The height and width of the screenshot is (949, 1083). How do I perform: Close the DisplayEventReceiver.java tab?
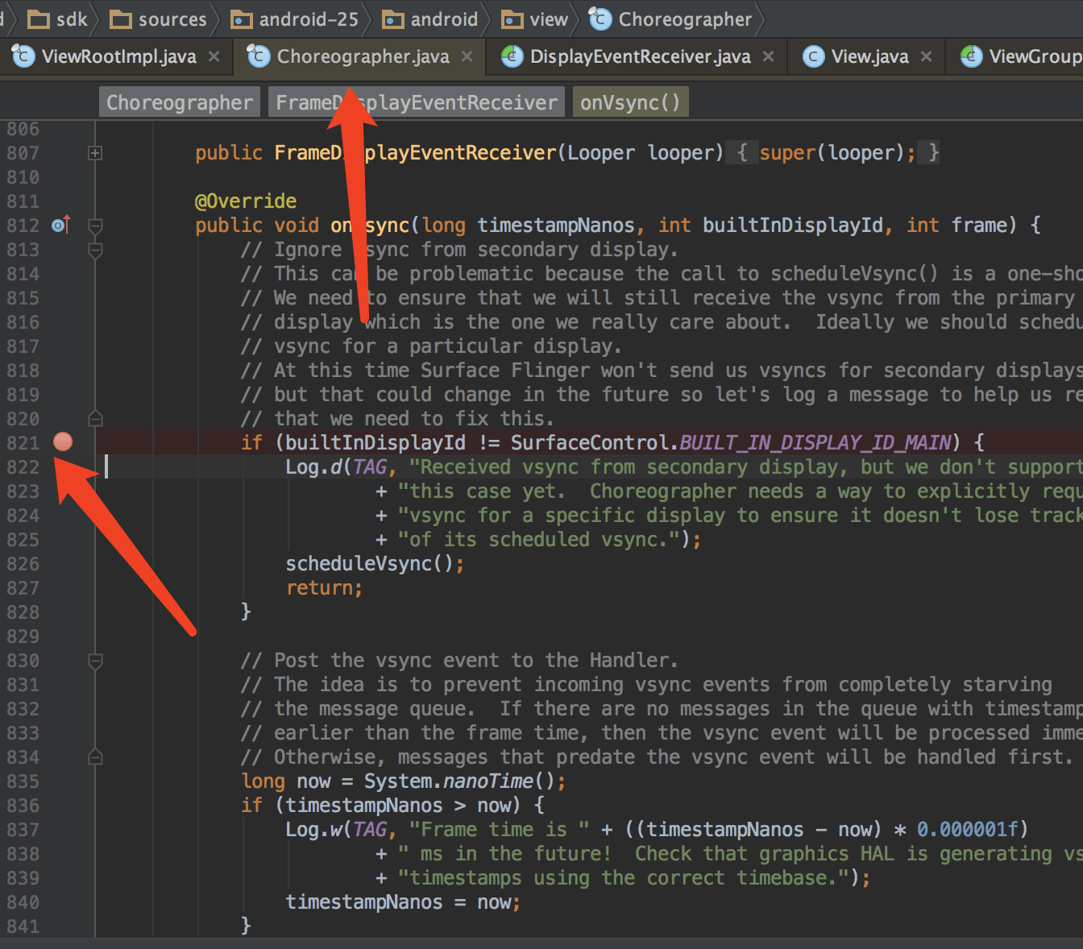pyautogui.click(x=769, y=56)
